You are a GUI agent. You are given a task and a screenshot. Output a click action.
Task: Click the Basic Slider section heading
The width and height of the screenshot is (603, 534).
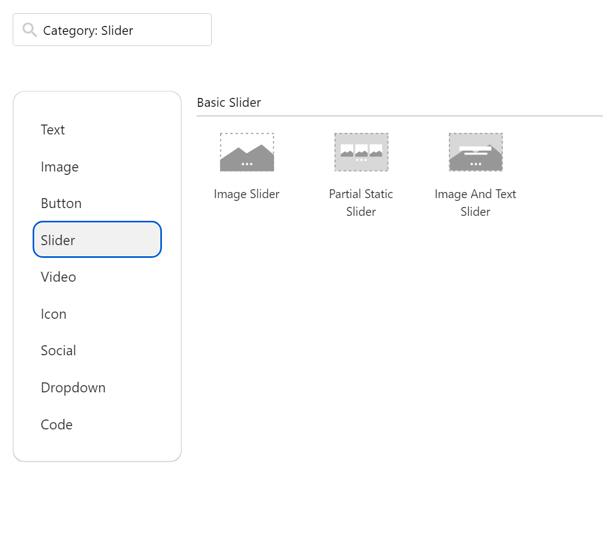[229, 102]
